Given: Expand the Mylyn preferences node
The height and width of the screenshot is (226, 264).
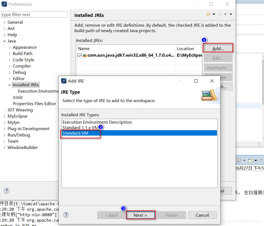Looking at the screenshot, I should click(x=4, y=123).
